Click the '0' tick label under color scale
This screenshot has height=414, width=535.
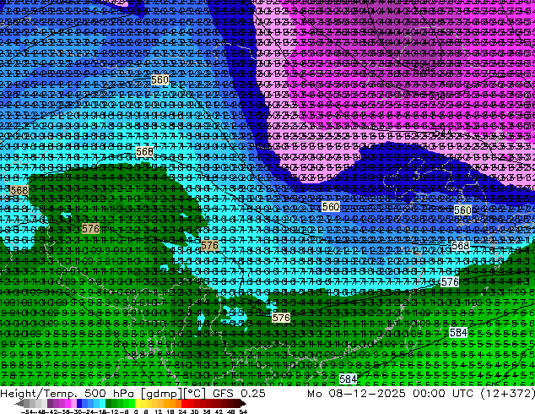point(136,411)
